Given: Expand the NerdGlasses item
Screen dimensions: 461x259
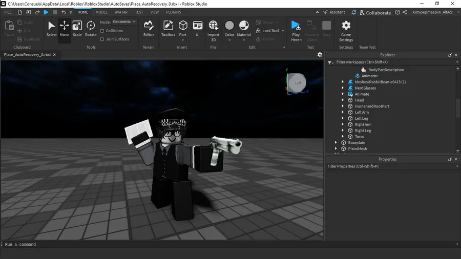Looking at the screenshot, I should pyautogui.click(x=343, y=88).
